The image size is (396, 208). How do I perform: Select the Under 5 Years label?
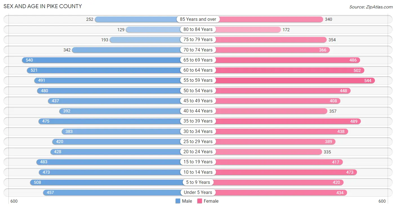(x=198, y=192)
